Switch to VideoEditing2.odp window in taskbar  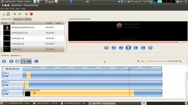pyautogui.click(x=74, y=103)
